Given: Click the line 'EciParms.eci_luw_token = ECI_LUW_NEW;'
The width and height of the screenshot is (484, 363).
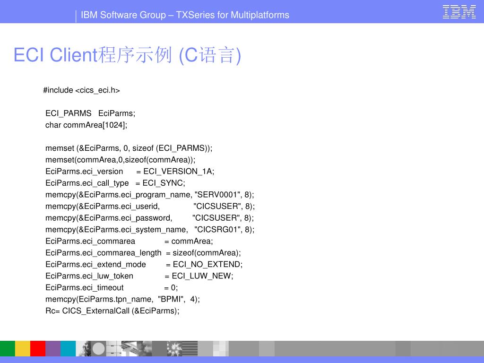Looking at the screenshot, I should (139, 276).
